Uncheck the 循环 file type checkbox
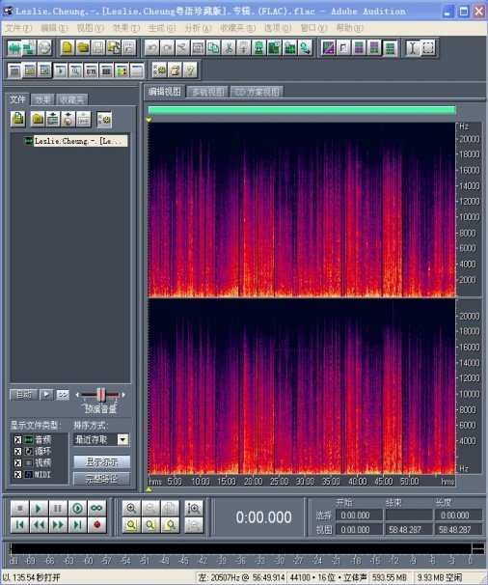 17,451
